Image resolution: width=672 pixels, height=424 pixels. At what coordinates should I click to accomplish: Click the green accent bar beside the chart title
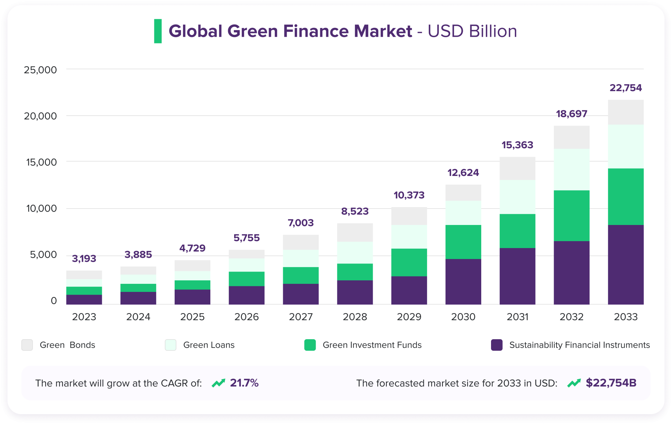(x=158, y=31)
